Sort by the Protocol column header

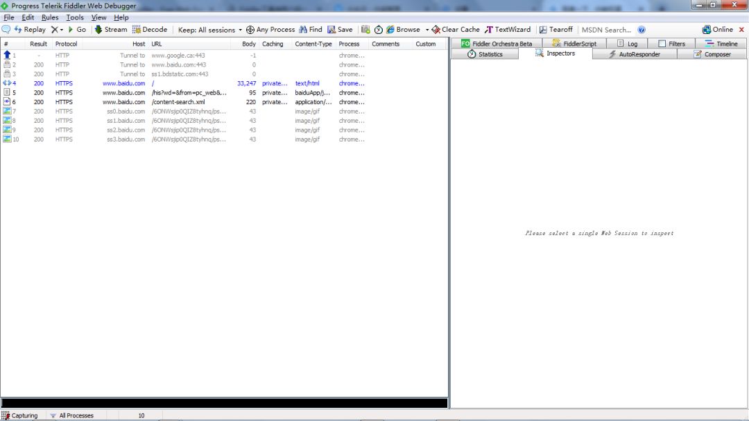[x=67, y=44]
